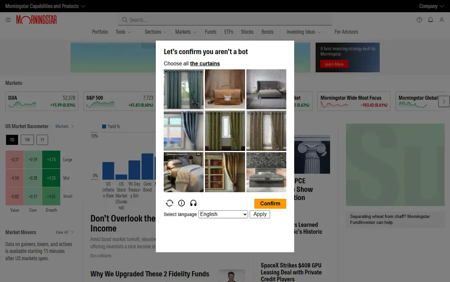Viewport: 450px width, 282px height.
Task: Open Why We Upgraded 2 Fidelity Funds article
Action: coord(149,274)
